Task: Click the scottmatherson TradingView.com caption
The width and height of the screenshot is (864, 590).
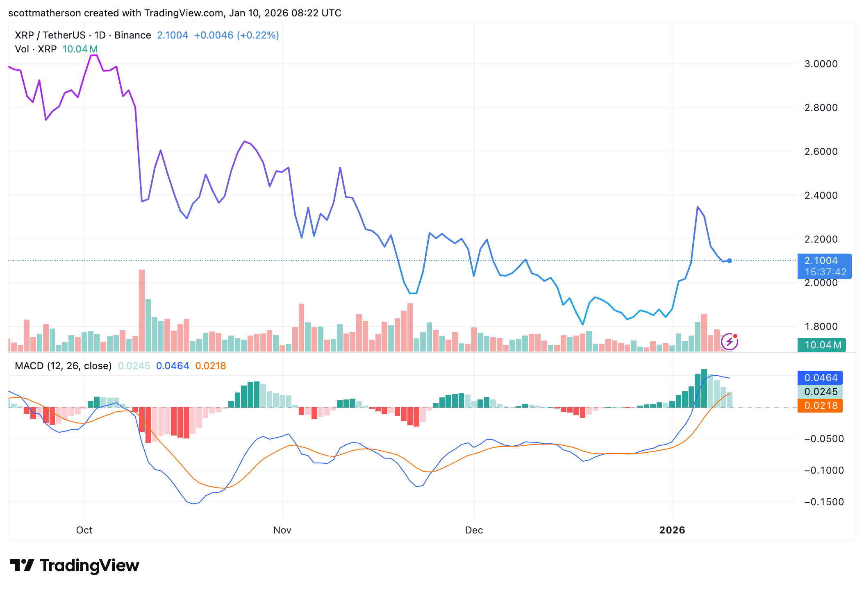Action: point(175,13)
